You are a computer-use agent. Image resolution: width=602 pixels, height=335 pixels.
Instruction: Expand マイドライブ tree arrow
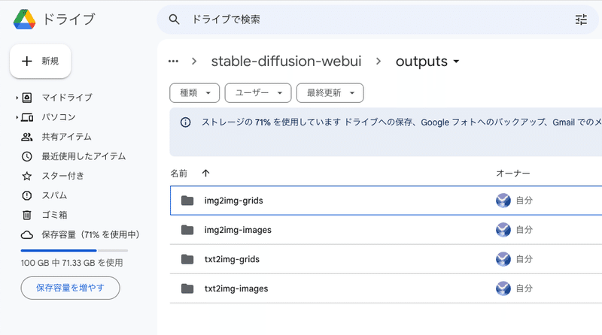tap(17, 98)
